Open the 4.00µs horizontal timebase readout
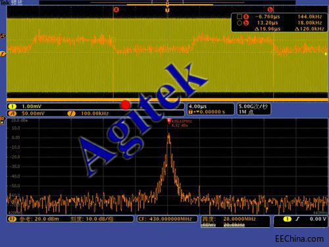329x247 pixels. [197, 107]
